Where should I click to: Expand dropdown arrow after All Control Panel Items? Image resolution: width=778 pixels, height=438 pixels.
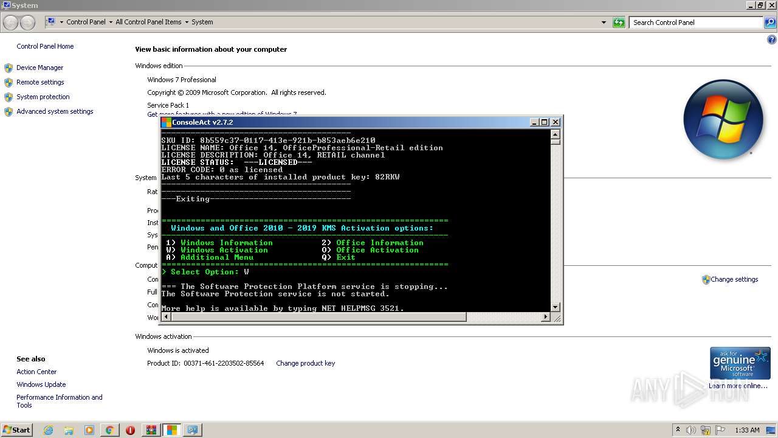(187, 22)
